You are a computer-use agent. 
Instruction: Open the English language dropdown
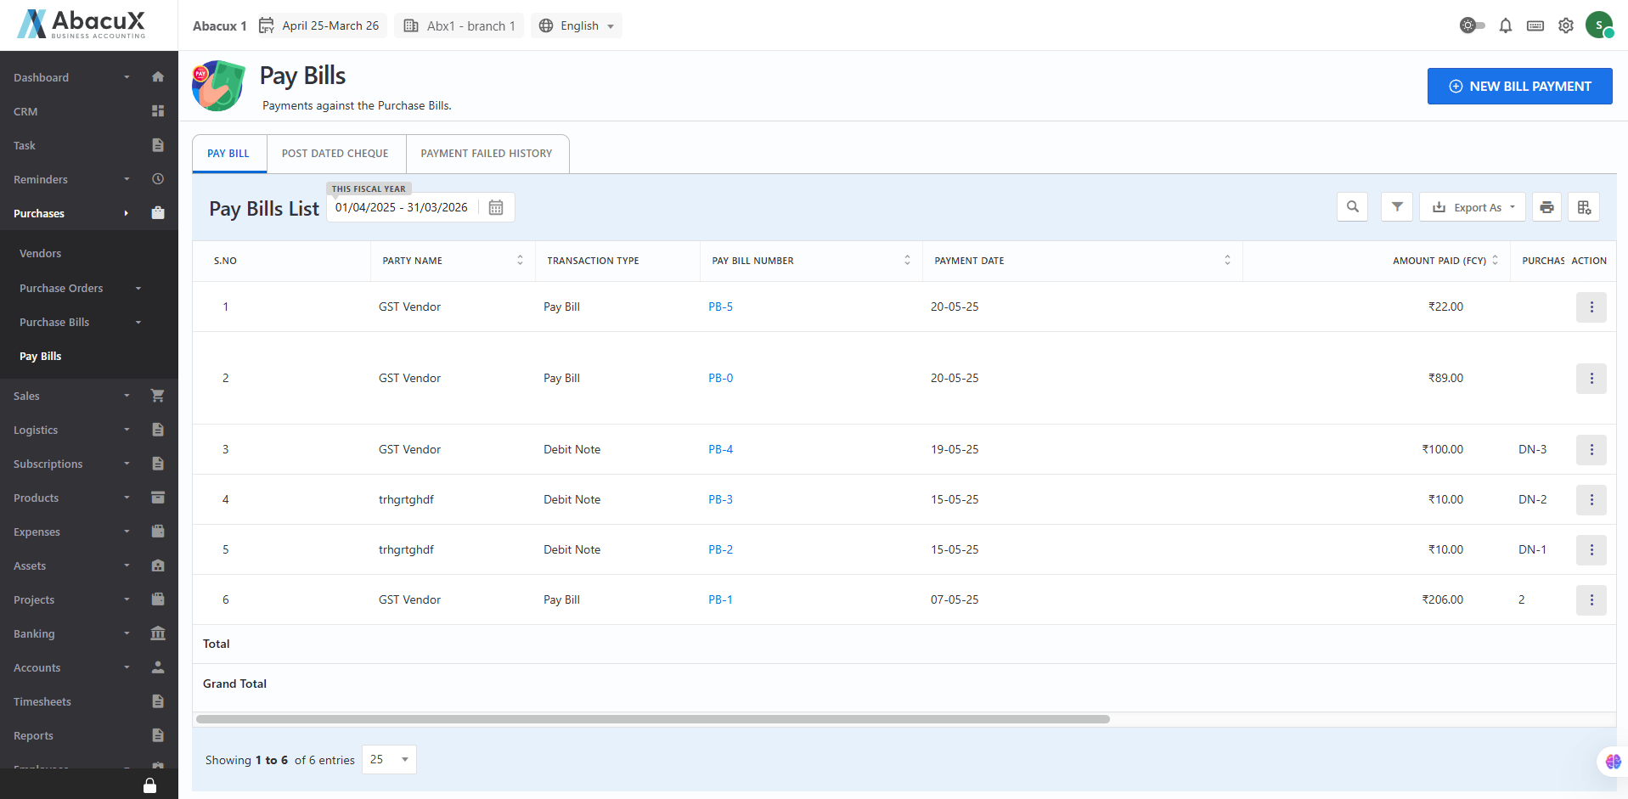click(577, 25)
